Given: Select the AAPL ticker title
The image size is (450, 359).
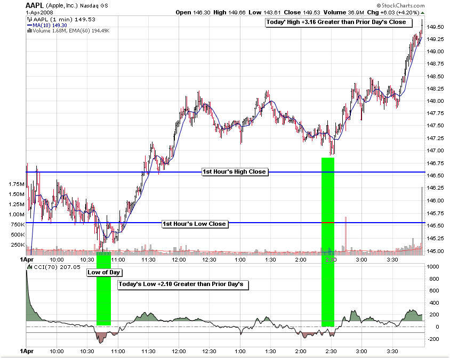Looking at the screenshot, I should click(x=35, y=5).
